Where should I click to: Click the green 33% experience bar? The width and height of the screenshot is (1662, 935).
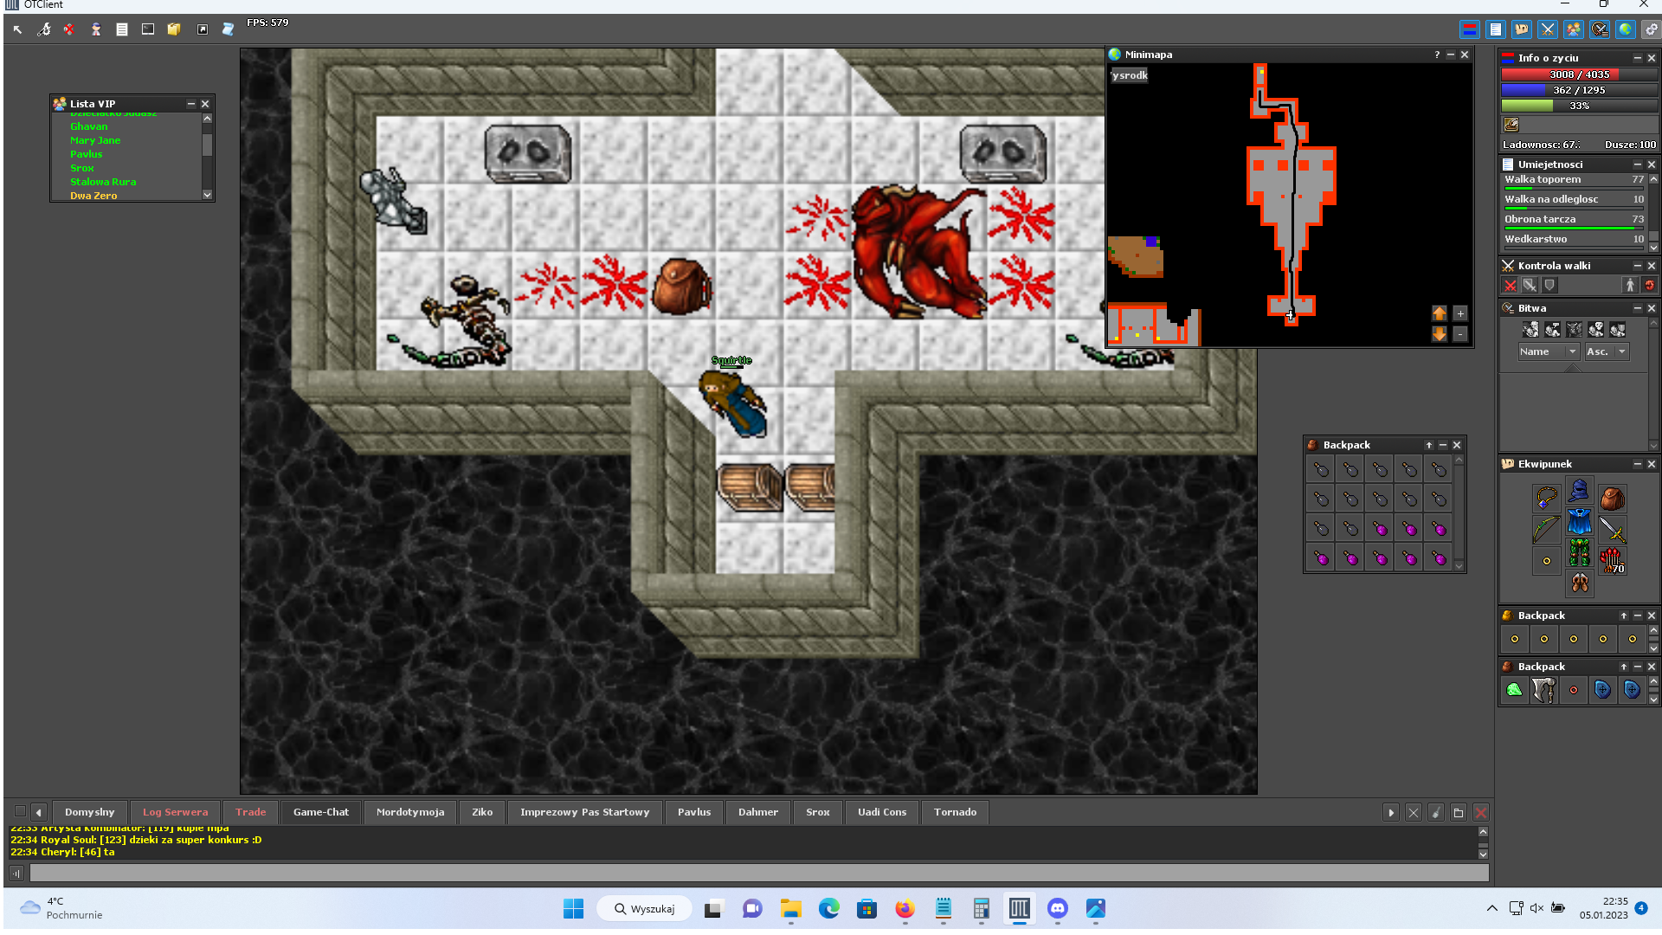(x=1579, y=106)
